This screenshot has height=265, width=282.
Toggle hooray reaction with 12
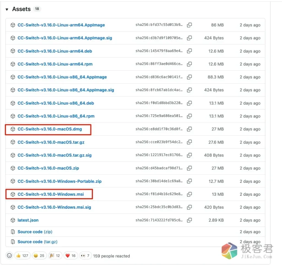tap(55, 255)
